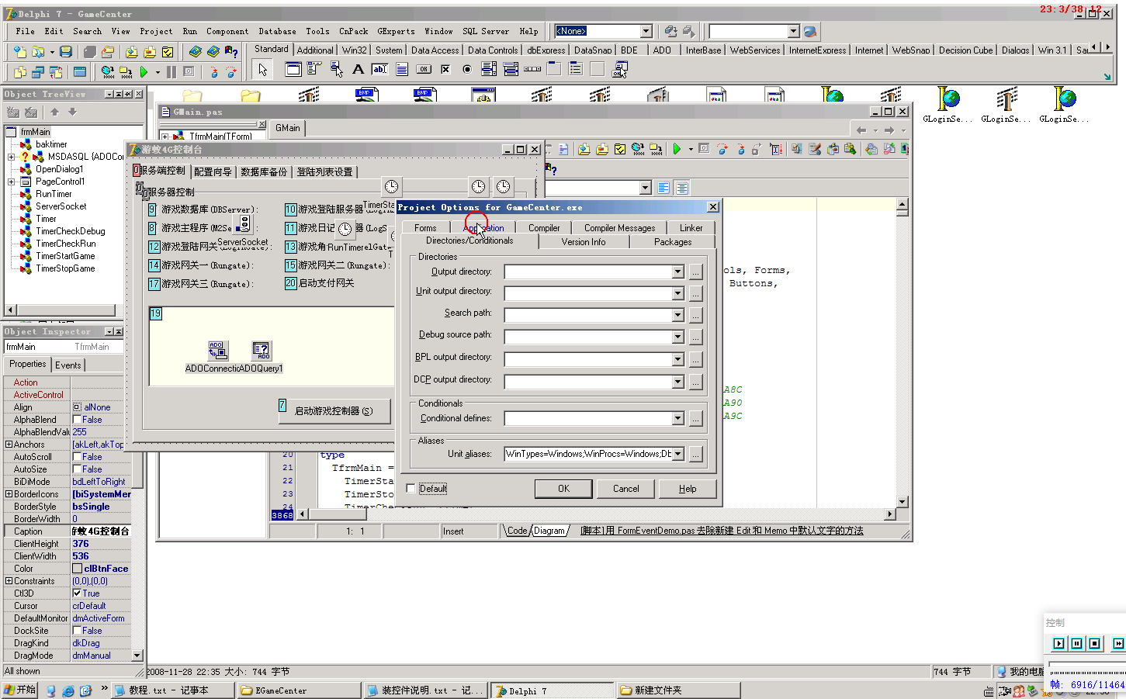The height and width of the screenshot is (699, 1126).
Task: Open the Search path dropdown
Action: (x=677, y=315)
